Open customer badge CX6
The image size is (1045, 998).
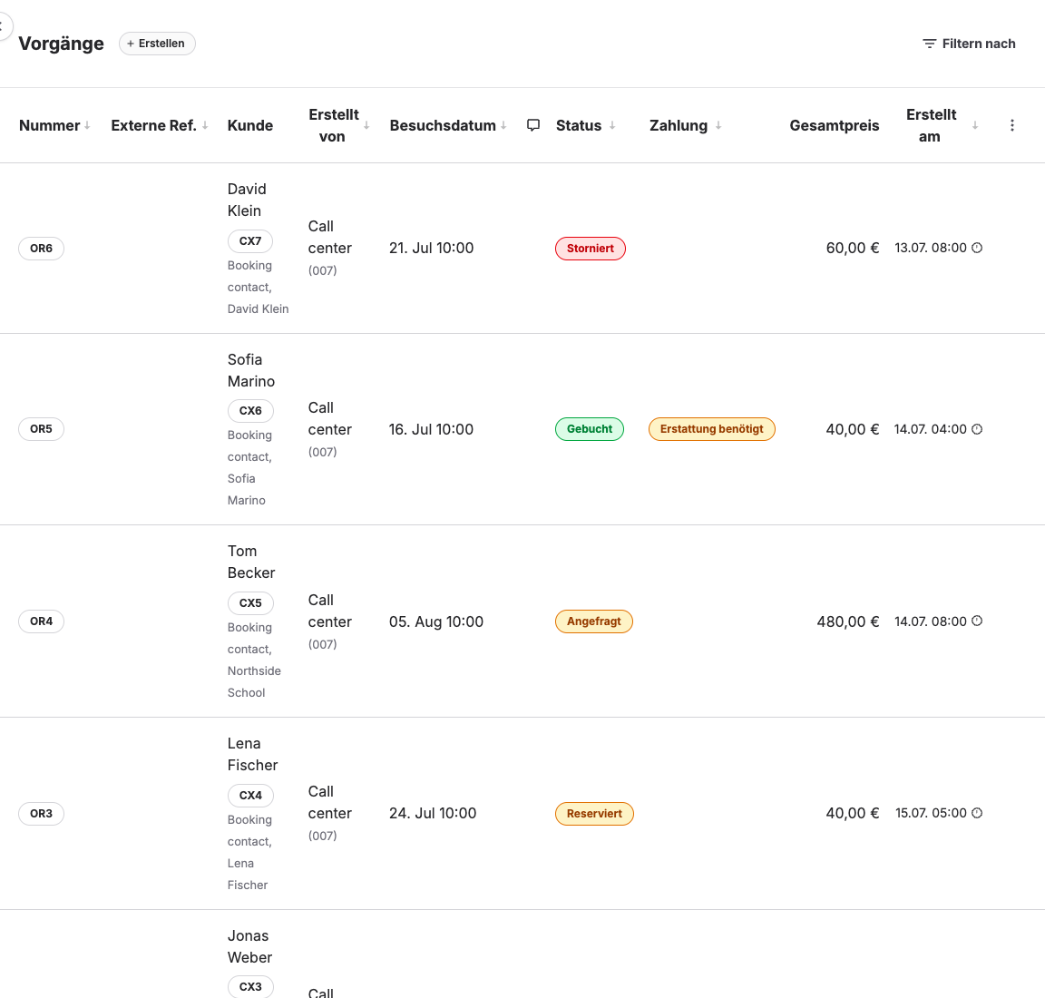pyautogui.click(x=250, y=411)
